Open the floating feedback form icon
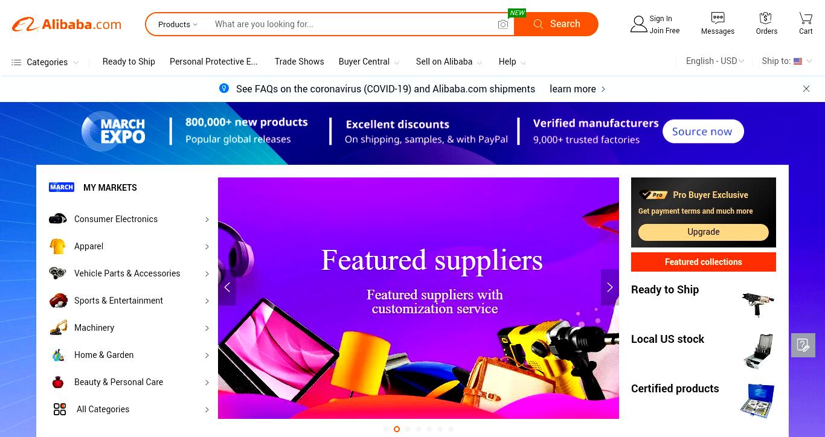 pyautogui.click(x=803, y=345)
